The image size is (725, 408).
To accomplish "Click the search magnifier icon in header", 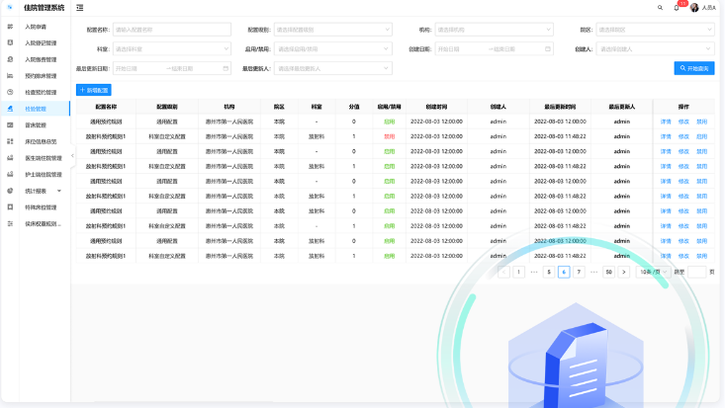I will click(660, 8).
